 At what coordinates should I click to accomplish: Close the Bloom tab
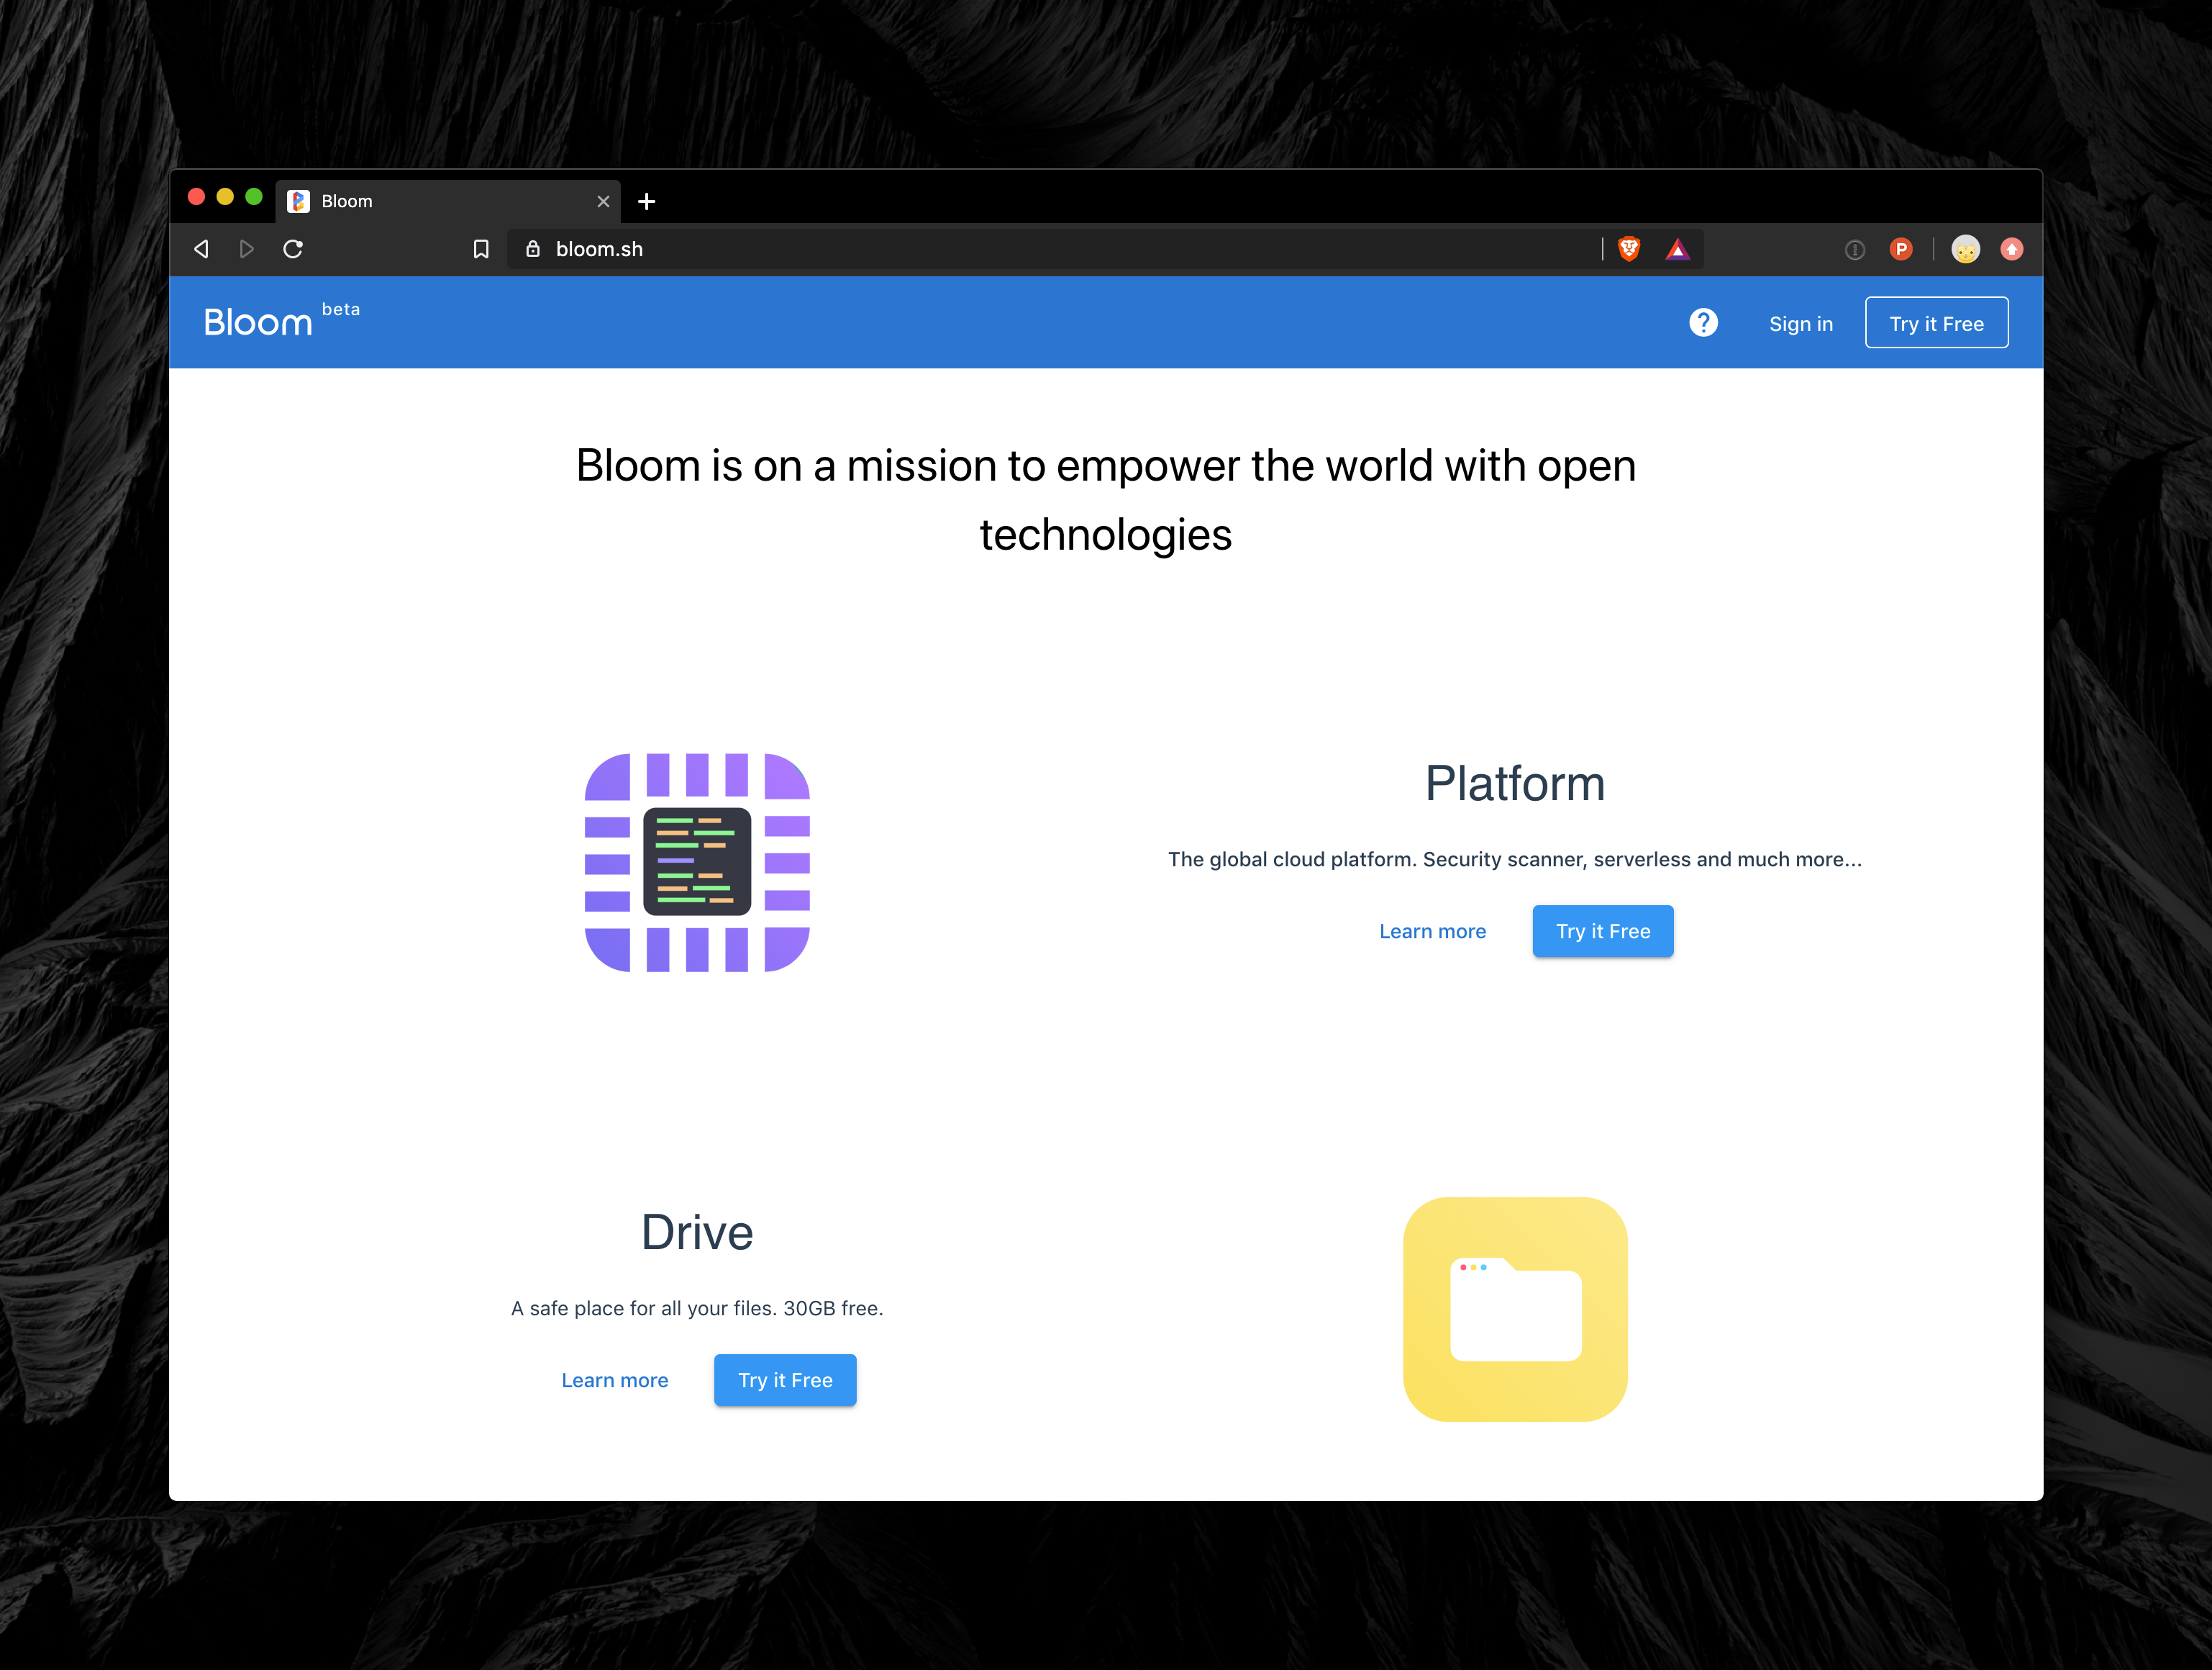(x=603, y=202)
